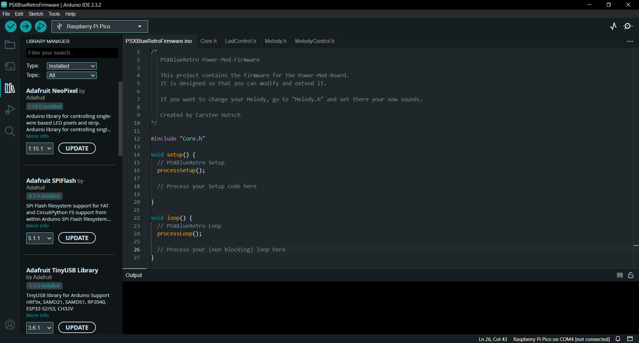The height and width of the screenshot is (343, 639).
Task: Click More info under Adafruit NeoPixel
Action: 37,136
